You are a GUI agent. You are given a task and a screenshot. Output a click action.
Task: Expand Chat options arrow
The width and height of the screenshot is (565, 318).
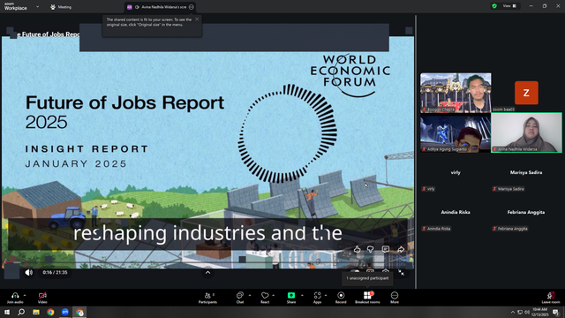[x=250, y=295]
